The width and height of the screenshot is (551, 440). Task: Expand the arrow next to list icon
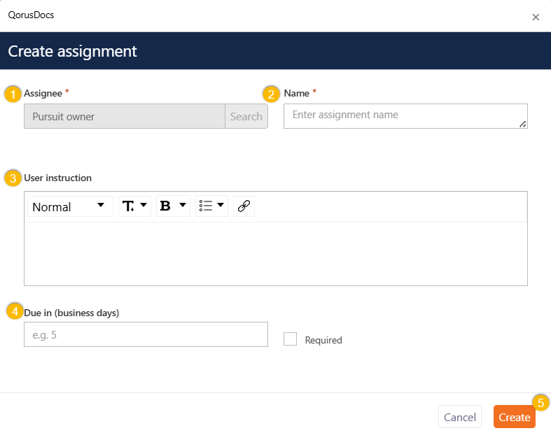click(221, 206)
